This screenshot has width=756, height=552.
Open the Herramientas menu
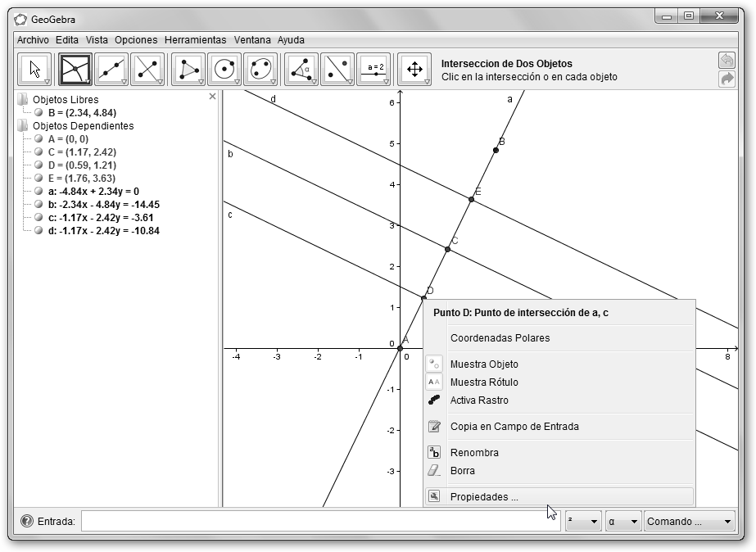(x=195, y=39)
